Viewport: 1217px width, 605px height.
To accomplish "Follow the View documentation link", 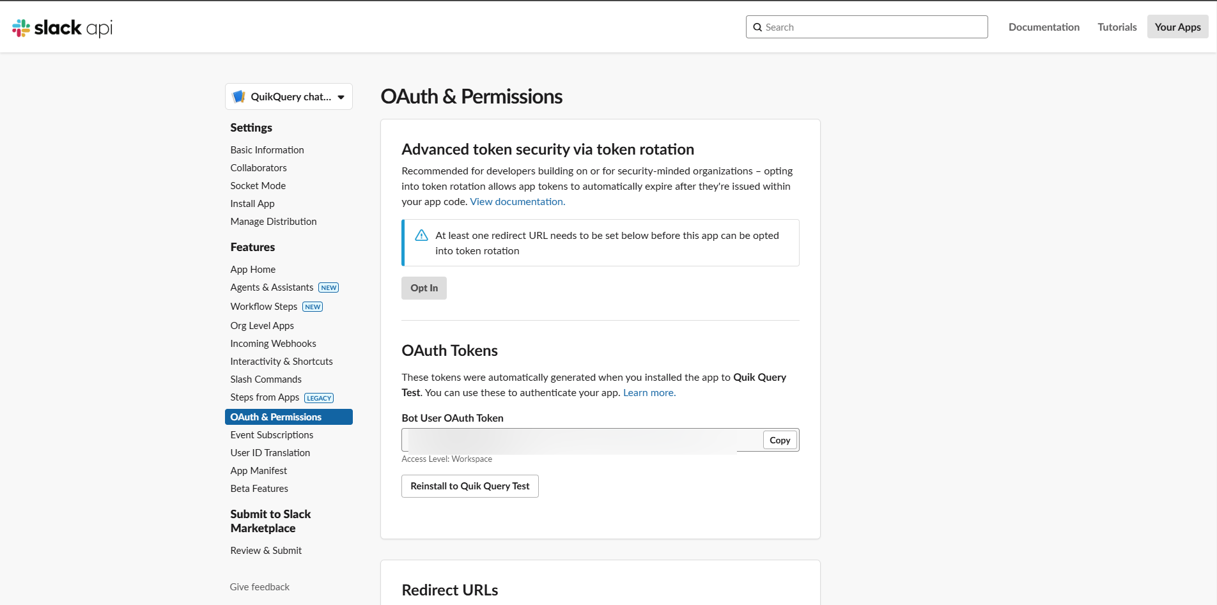I will pos(517,202).
